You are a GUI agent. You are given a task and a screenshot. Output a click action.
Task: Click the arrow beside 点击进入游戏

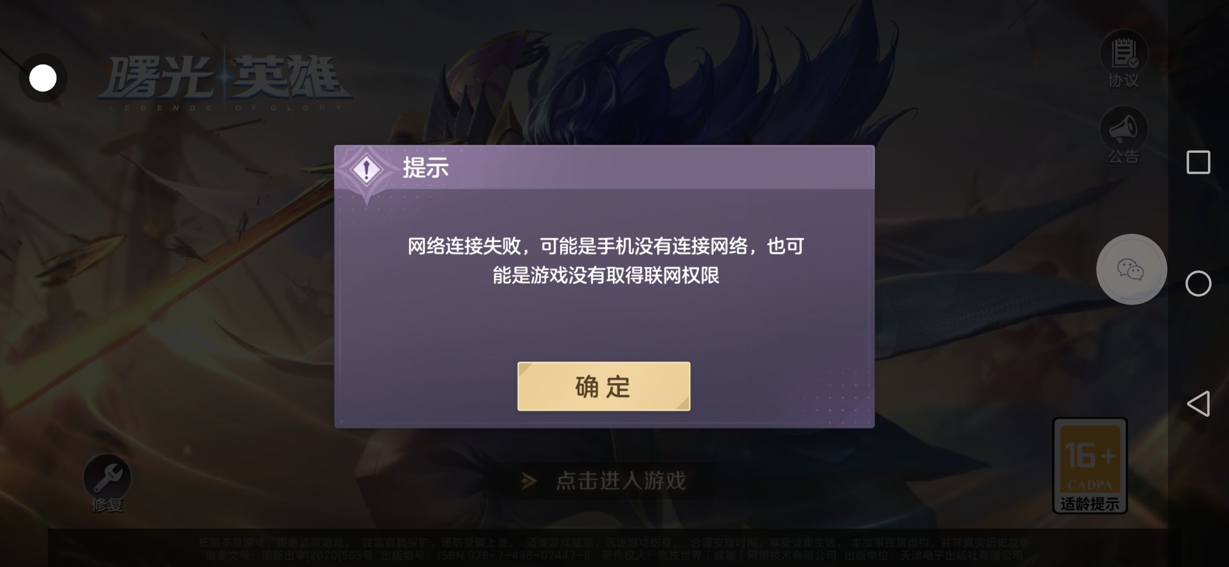tap(529, 481)
